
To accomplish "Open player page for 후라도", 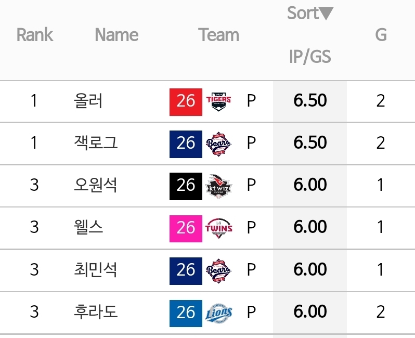I will click(96, 312).
